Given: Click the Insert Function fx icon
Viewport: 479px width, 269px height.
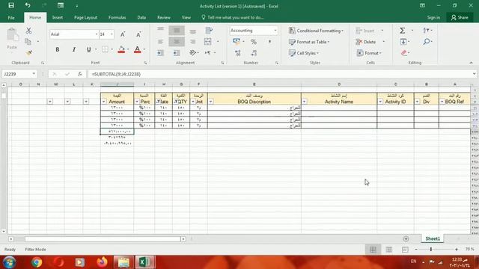Looking at the screenshot, I should [x=80, y=74].
